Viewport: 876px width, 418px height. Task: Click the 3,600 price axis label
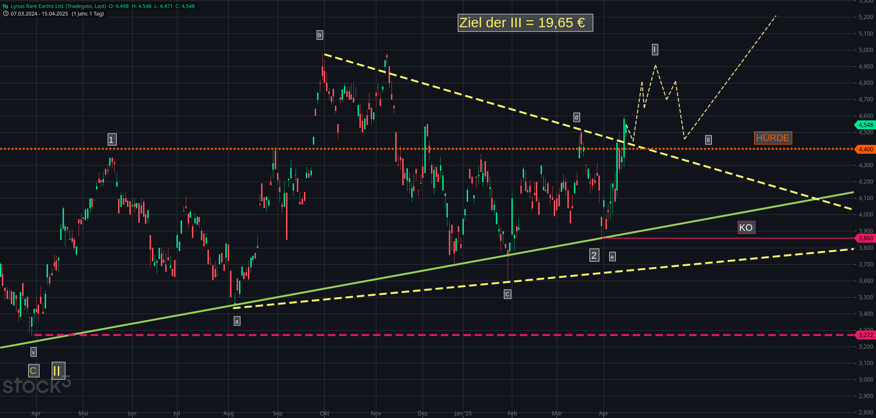click(866, 281)
